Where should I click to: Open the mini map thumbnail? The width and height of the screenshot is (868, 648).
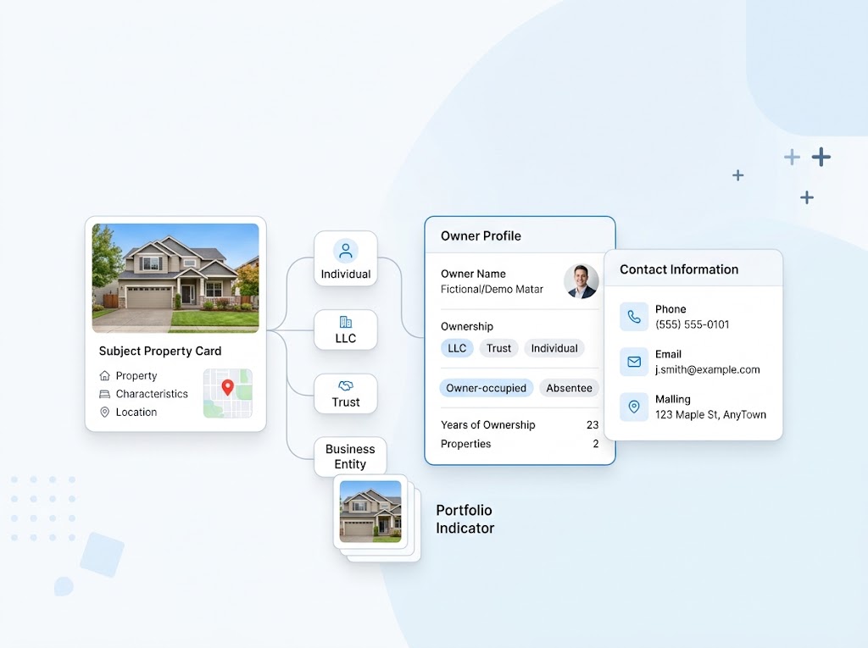pyautogui.click(x=227, y=393)
